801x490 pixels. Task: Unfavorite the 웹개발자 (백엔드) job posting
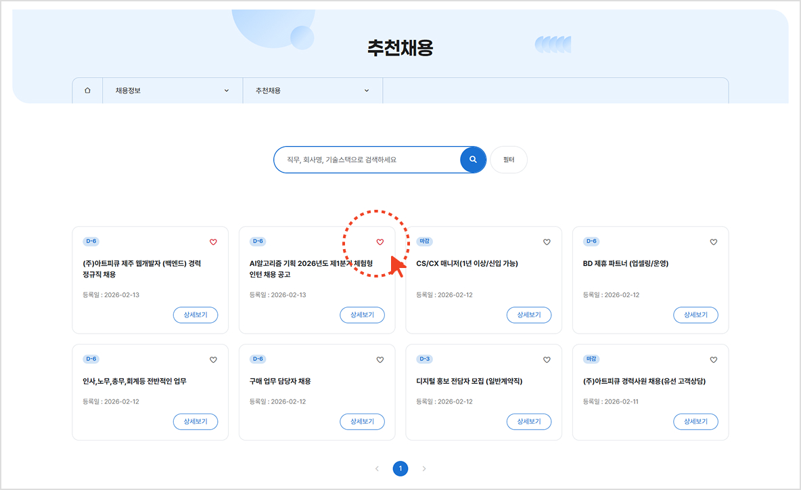212,241
